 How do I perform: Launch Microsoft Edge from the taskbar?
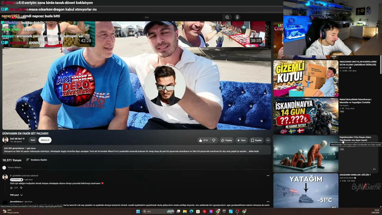tap(191, 211)
